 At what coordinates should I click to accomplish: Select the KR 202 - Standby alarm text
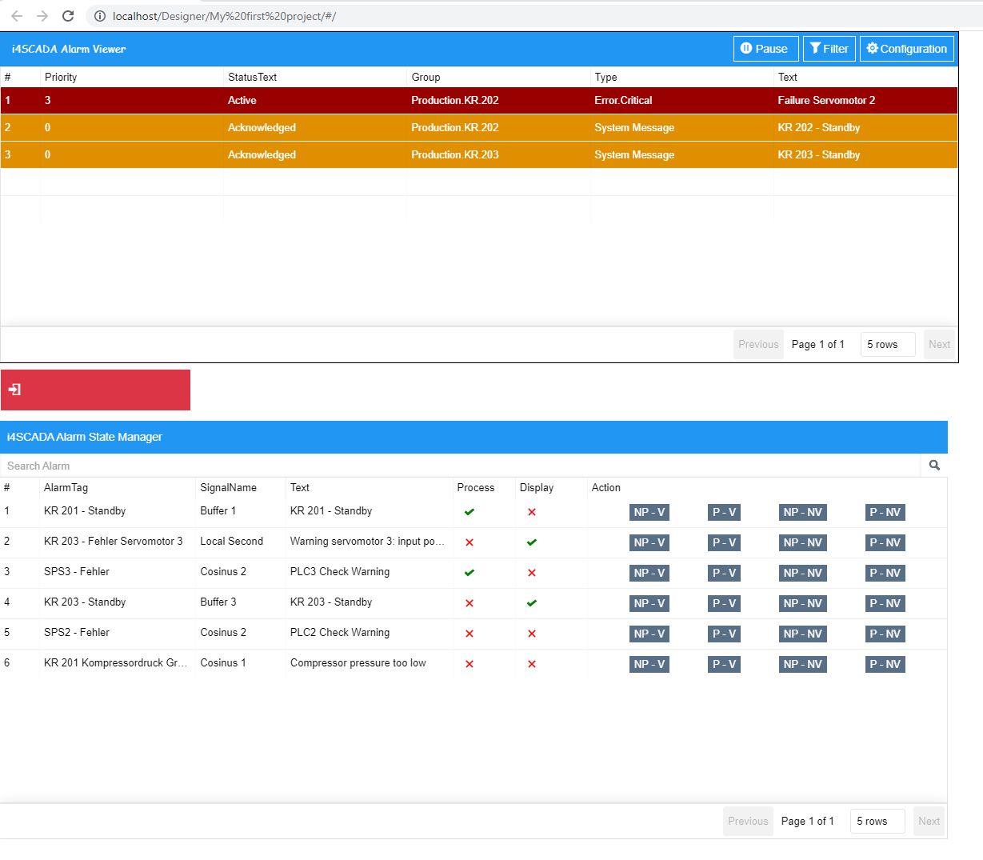point(818,127)
